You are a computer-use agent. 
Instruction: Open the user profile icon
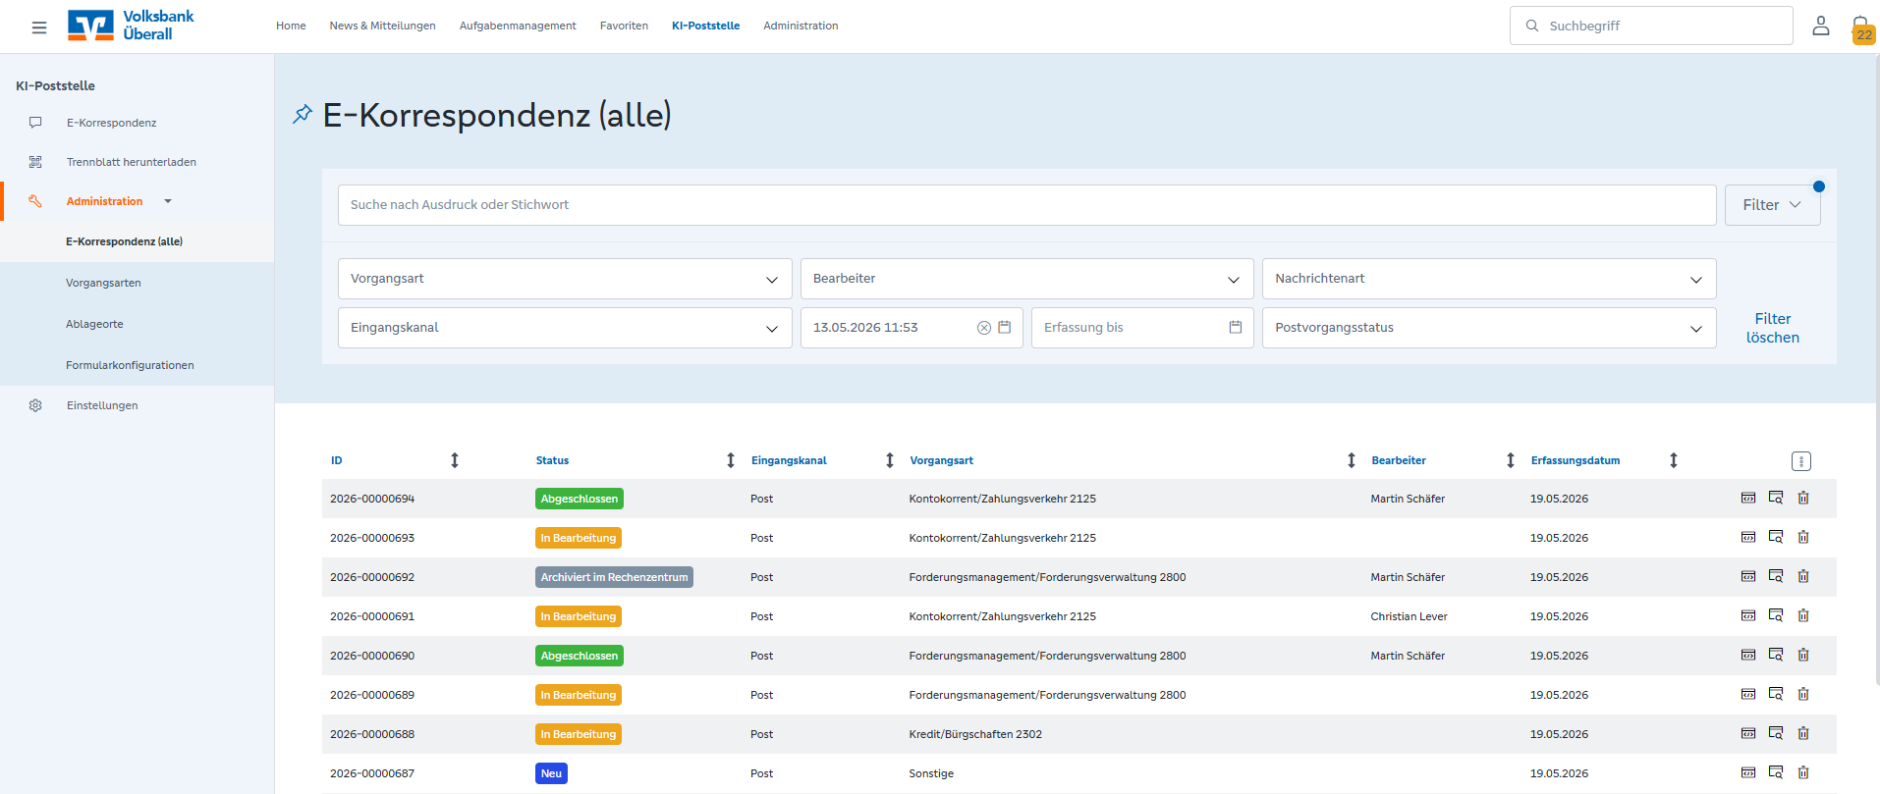1820,26
